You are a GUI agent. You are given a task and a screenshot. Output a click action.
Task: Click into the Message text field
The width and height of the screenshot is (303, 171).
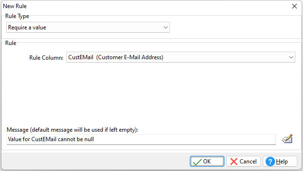click(x=141, y=139)
